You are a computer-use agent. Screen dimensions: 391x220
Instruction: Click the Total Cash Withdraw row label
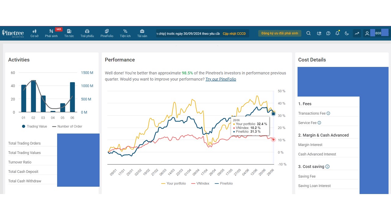coord(25,181)
